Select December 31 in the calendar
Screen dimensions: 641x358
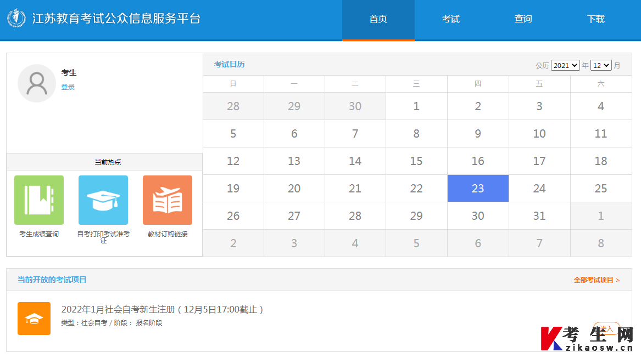click(x=539, y=216)
